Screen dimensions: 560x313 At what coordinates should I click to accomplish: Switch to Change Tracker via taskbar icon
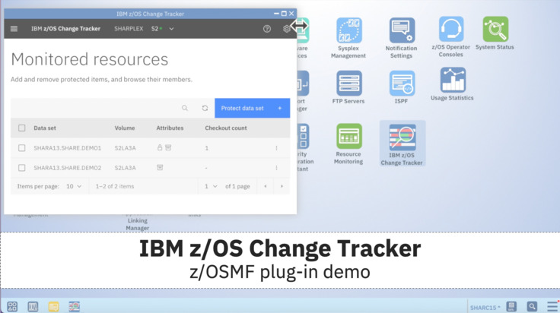pyautogui.click(x=75, y=306)
